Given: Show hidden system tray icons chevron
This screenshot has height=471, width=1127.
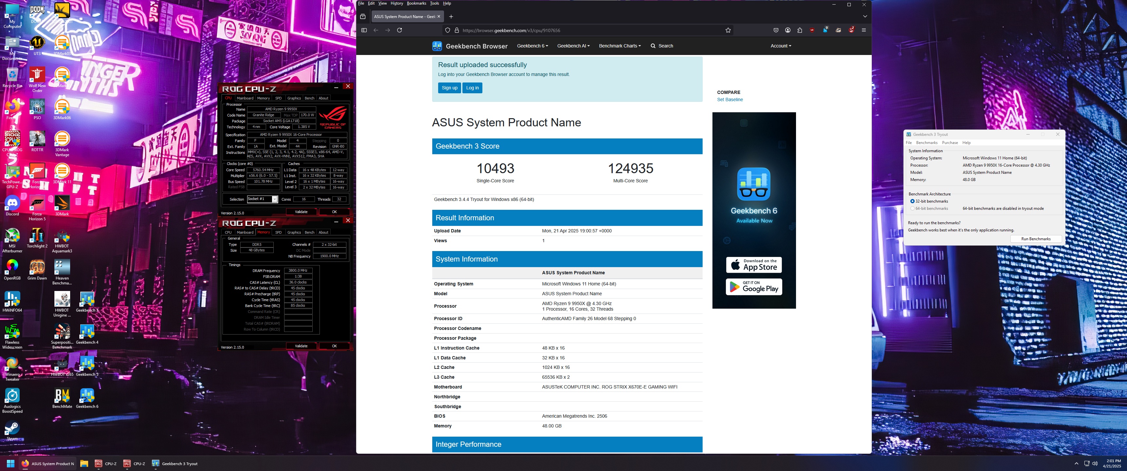Looking at the screenshot, I should pyautogui.click(x=1076, y=463).
